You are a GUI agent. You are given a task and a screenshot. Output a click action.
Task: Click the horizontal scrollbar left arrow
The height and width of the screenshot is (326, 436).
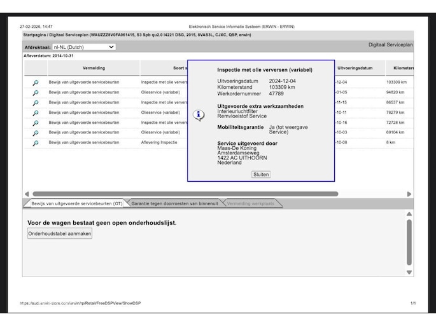click(x=27, y=194)
